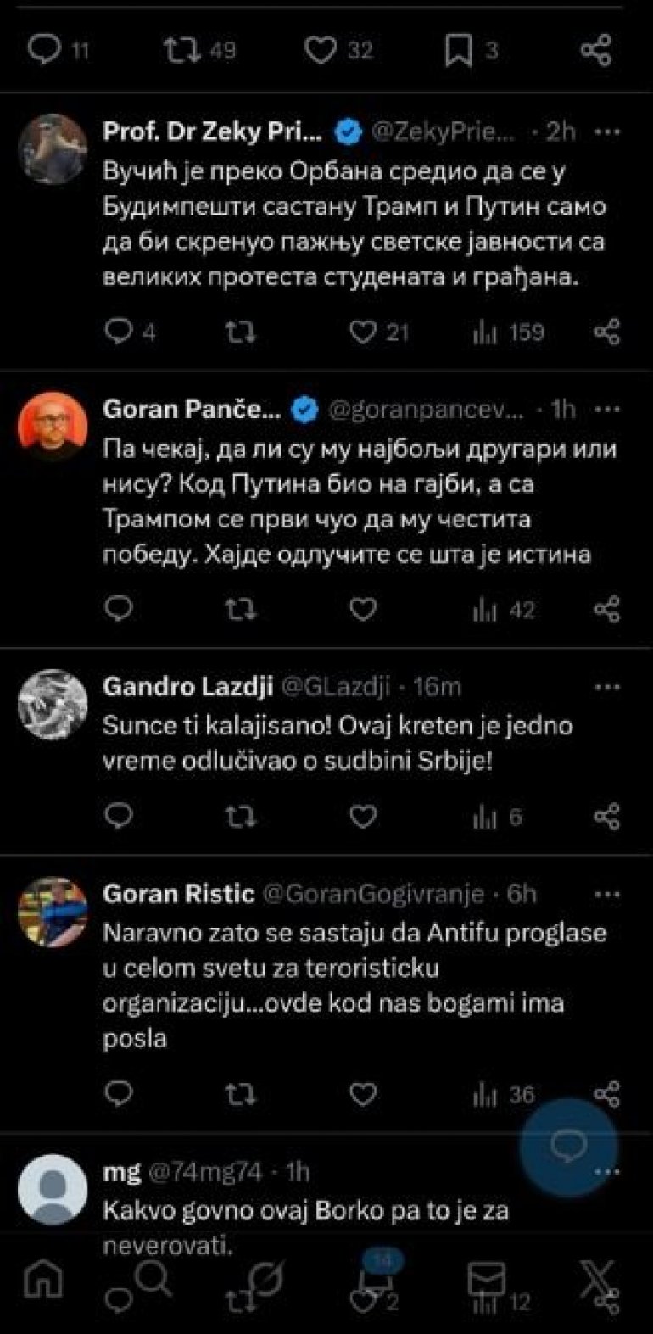Share Gandro Lazdji's tweet
This screenshot has height=1334, width=653.
[x=607, y=817]
